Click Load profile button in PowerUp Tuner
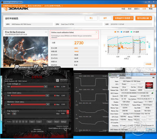Image resolution: width=157 pixels, height=139 pixels. click(39, 122)
